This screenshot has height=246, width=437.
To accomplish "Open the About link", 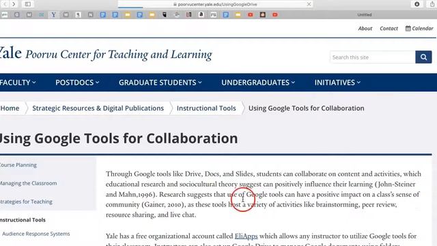I will click(x=365, y=29).
